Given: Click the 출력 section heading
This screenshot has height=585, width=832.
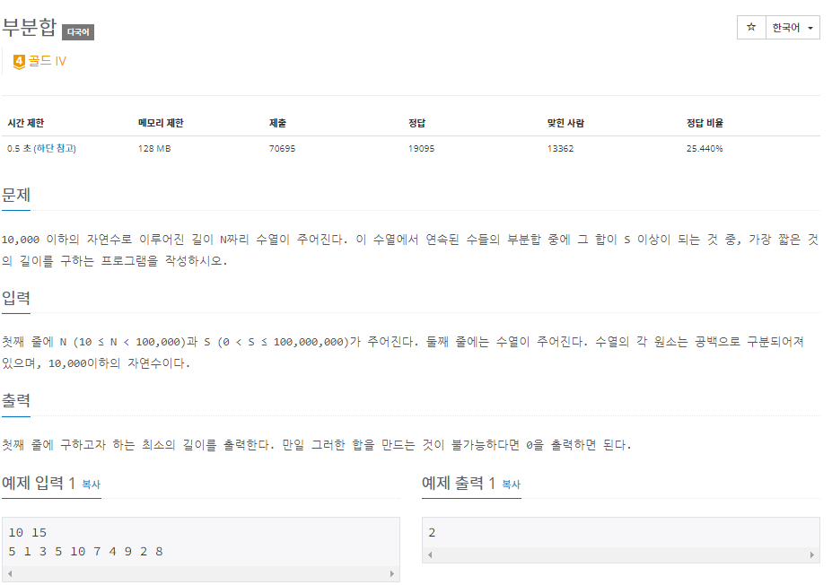Looking at the screenshot, I should [x=16, y=400].
